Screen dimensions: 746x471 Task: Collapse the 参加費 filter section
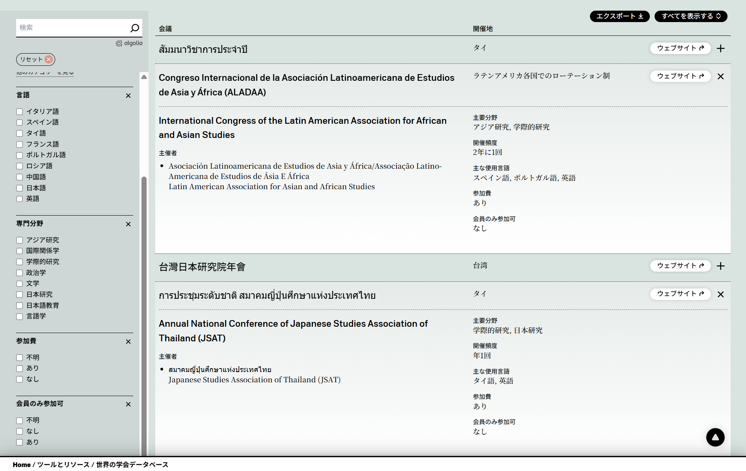tap(128, 342)
